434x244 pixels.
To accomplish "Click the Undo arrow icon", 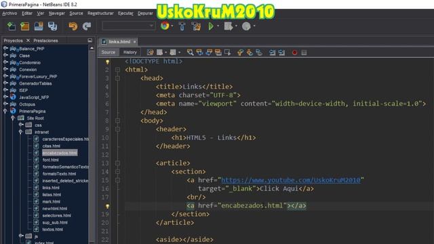I will 73,26.
